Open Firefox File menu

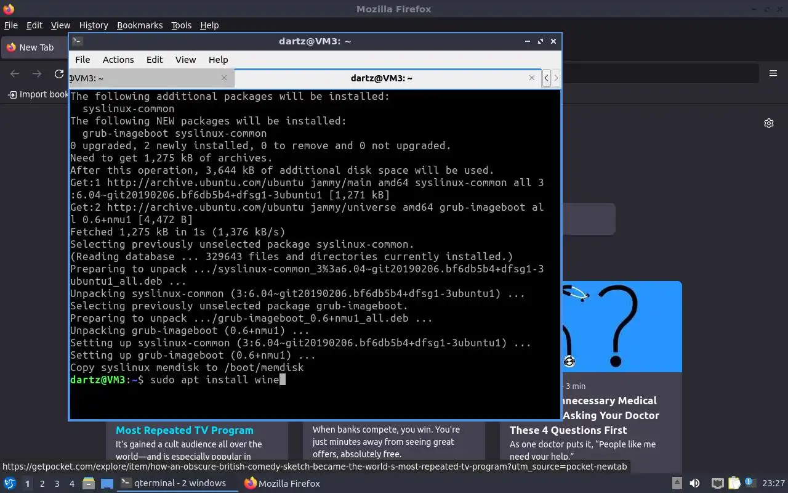11,25
